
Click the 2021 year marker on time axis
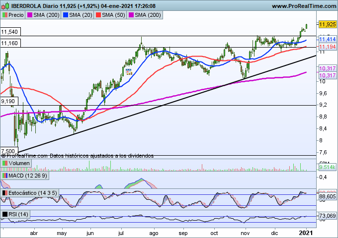click(306, 233)
